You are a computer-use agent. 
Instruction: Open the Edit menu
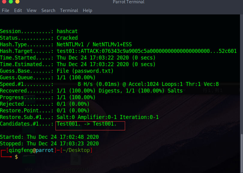coord(18,11)
